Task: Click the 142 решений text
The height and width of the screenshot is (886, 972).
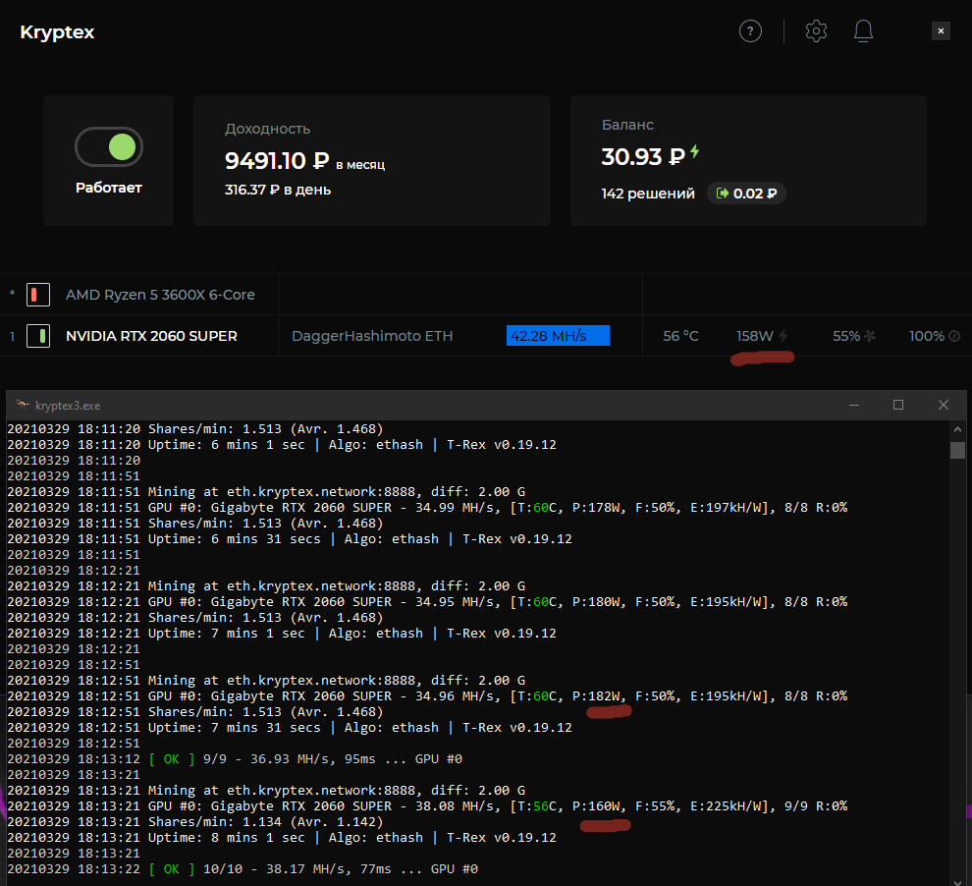Action: coord(648,194)
